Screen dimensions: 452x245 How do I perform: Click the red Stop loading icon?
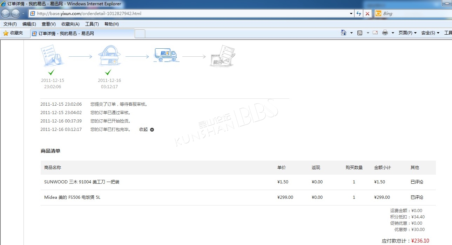[x=367, y=14]
